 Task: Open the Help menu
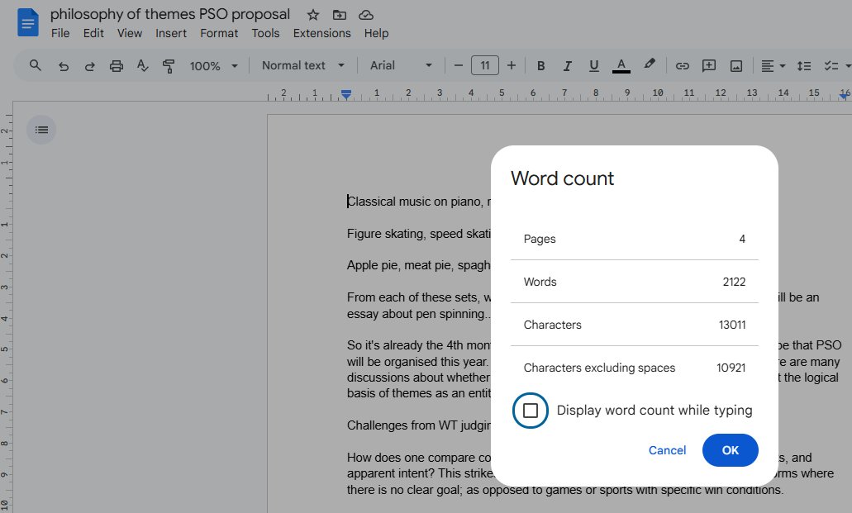click(376, 33)
